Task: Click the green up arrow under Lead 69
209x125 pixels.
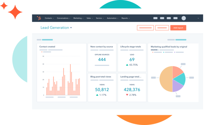Action: 127,65
